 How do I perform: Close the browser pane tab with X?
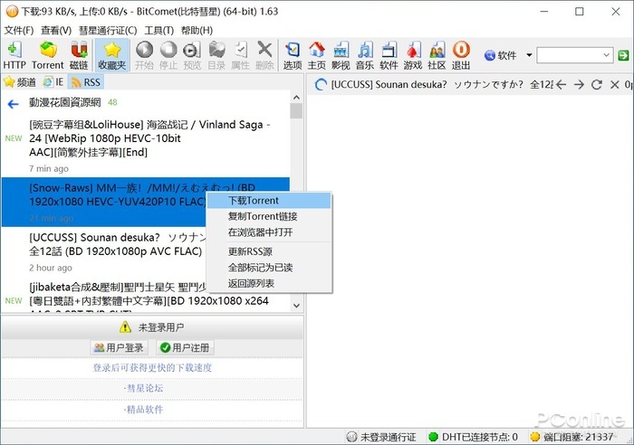click(615, 84)
